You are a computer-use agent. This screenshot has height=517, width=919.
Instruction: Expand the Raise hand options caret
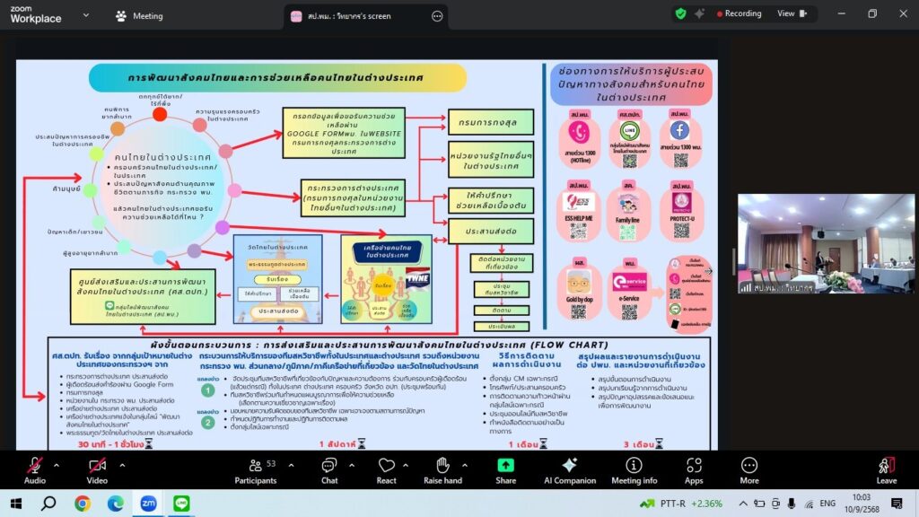(465, 466)
